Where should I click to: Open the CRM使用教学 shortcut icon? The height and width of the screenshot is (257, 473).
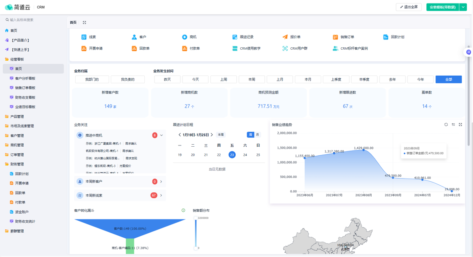pyautogui.click(x=235, y=48)
